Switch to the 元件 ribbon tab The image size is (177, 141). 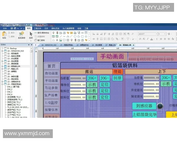click(x=46, y=28)
